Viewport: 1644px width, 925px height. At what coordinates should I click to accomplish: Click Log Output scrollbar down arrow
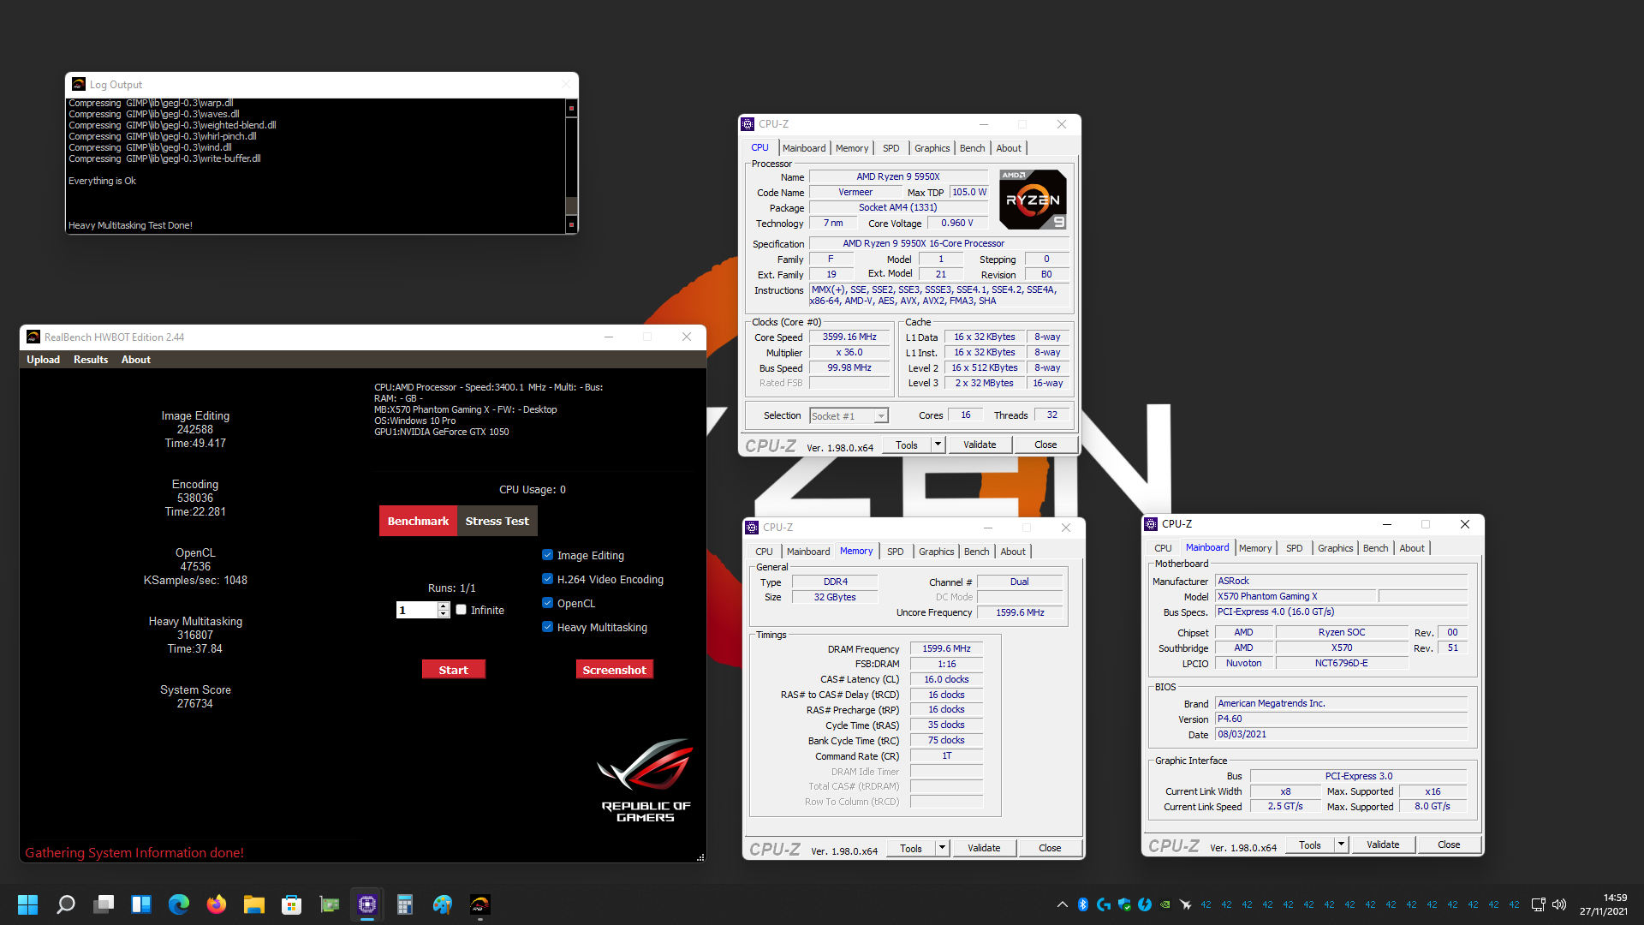(x=571, y=224)
